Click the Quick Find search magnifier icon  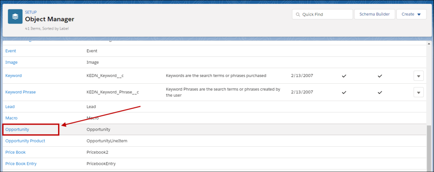[x=297, y=14]
